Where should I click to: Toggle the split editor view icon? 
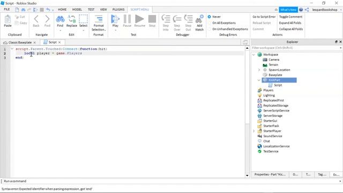(x=245, y=42)
